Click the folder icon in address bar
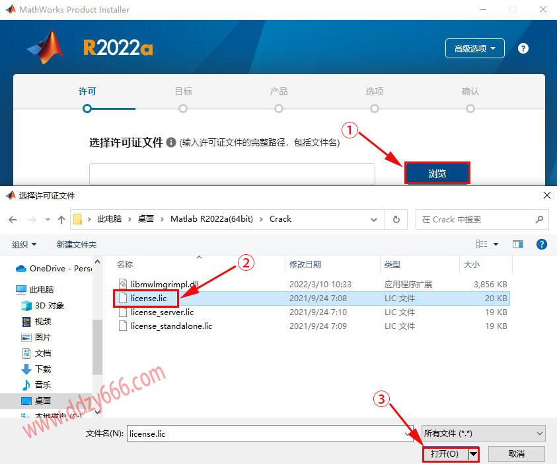Image resolution: width=557 pixels, height=464 pixels. point(77,219)
